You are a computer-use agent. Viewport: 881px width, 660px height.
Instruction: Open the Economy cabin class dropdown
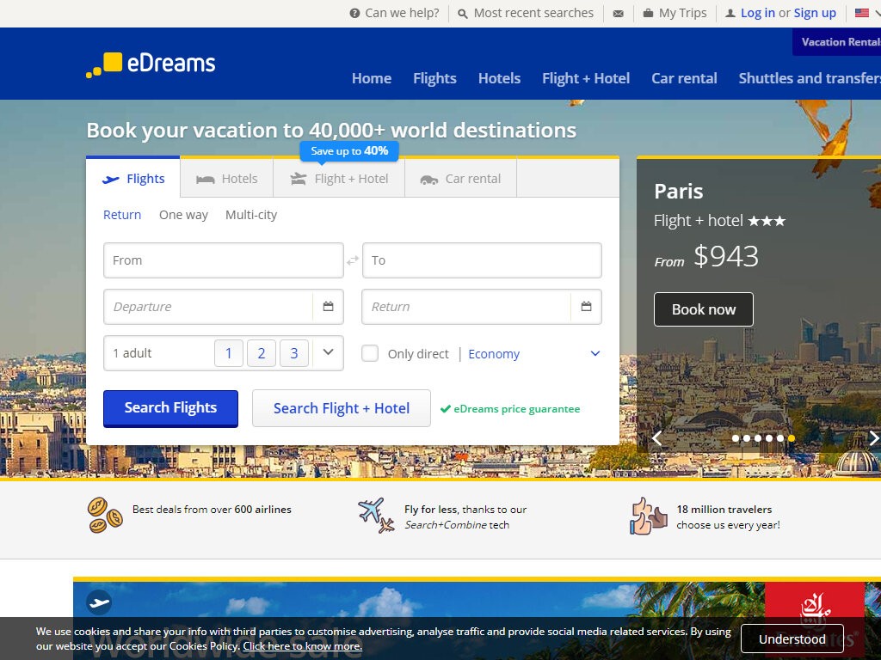pyautogui.click(x=534, y=354)
